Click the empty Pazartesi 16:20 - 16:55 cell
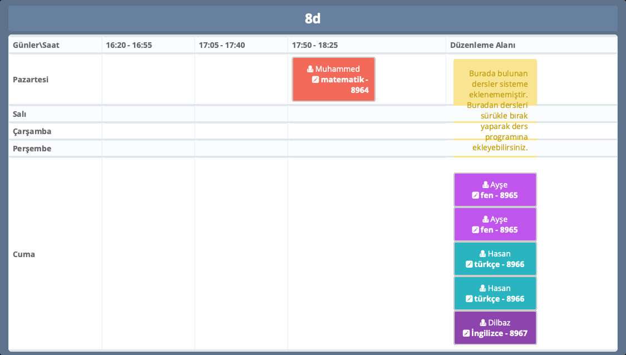Viewport: 626px width, 355px height. pyautogui.click(x=148, y=80)
